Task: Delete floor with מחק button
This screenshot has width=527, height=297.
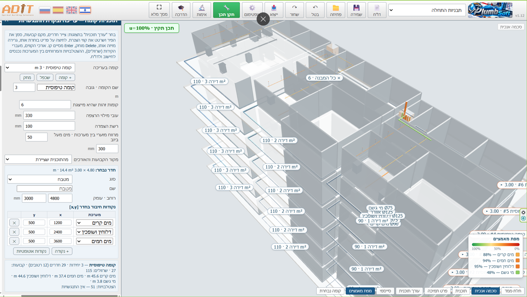Action: tap(27, 78)
